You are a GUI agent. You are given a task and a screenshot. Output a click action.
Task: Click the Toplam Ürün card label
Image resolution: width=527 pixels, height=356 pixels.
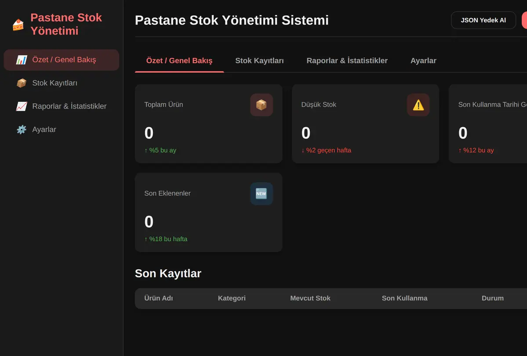tap(164, 104)
